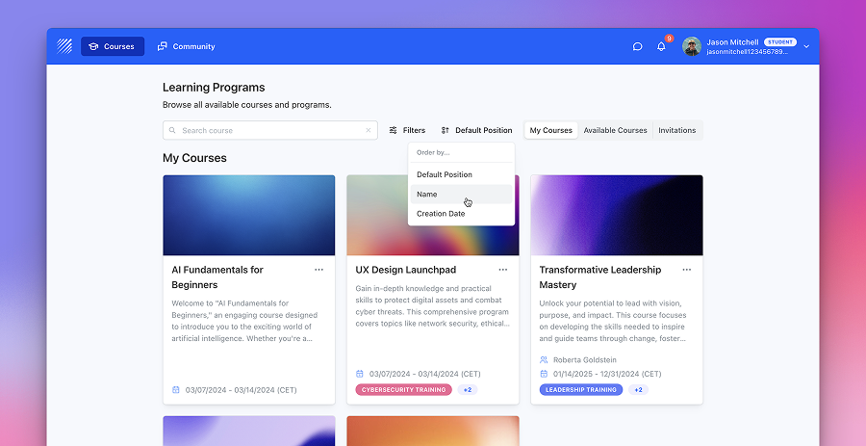
Task: Click the Leadership Training tag
Action: tap(581, 389)
